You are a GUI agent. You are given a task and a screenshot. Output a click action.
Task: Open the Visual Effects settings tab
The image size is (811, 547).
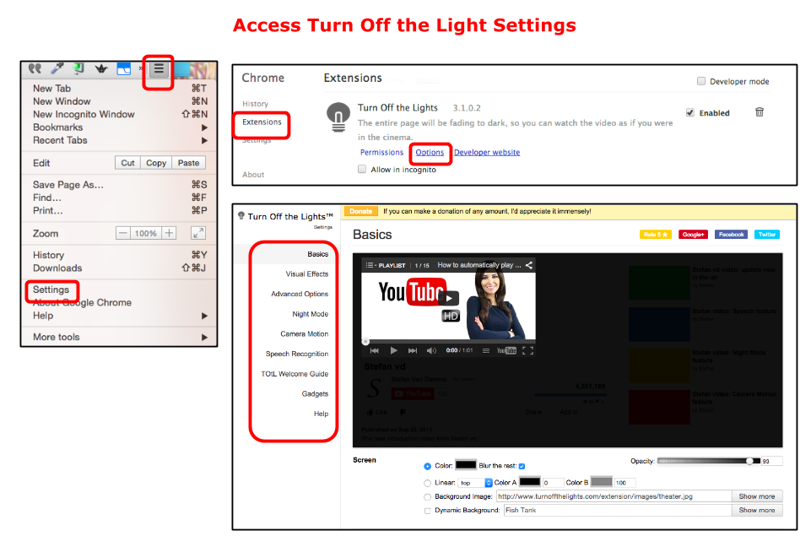click(x=306, y=274)
